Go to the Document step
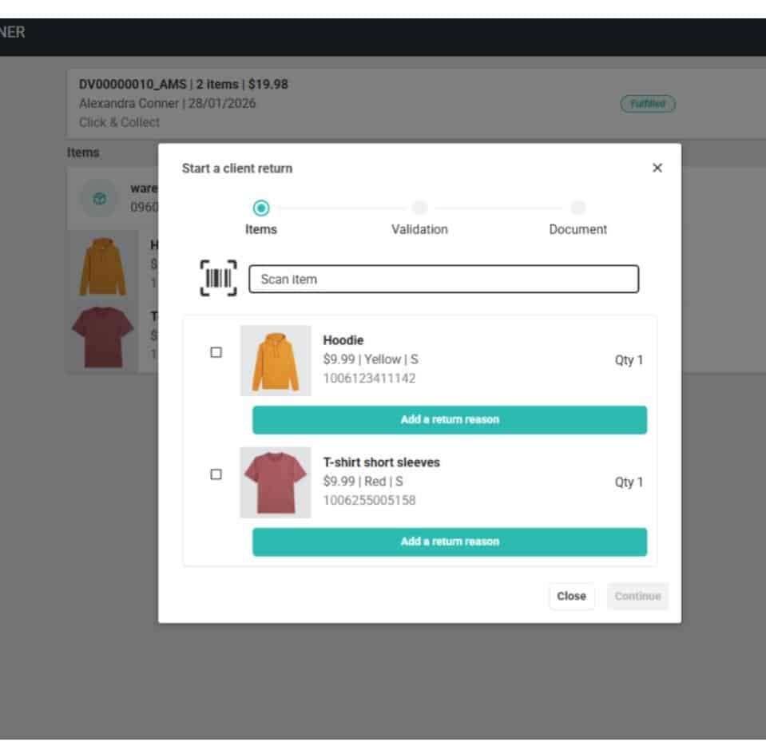The width and height of the screenshot is (766, 754). pos(577,208)
